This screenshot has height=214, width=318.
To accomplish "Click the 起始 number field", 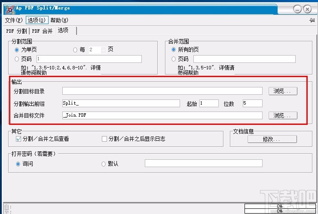I will click(x=209, y=103).
